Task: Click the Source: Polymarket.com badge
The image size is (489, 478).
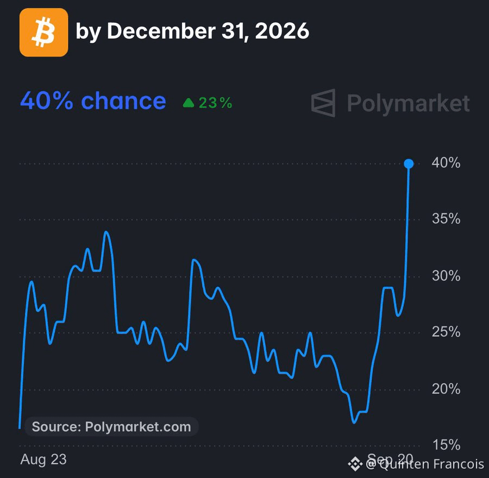Action: [111, 426]
